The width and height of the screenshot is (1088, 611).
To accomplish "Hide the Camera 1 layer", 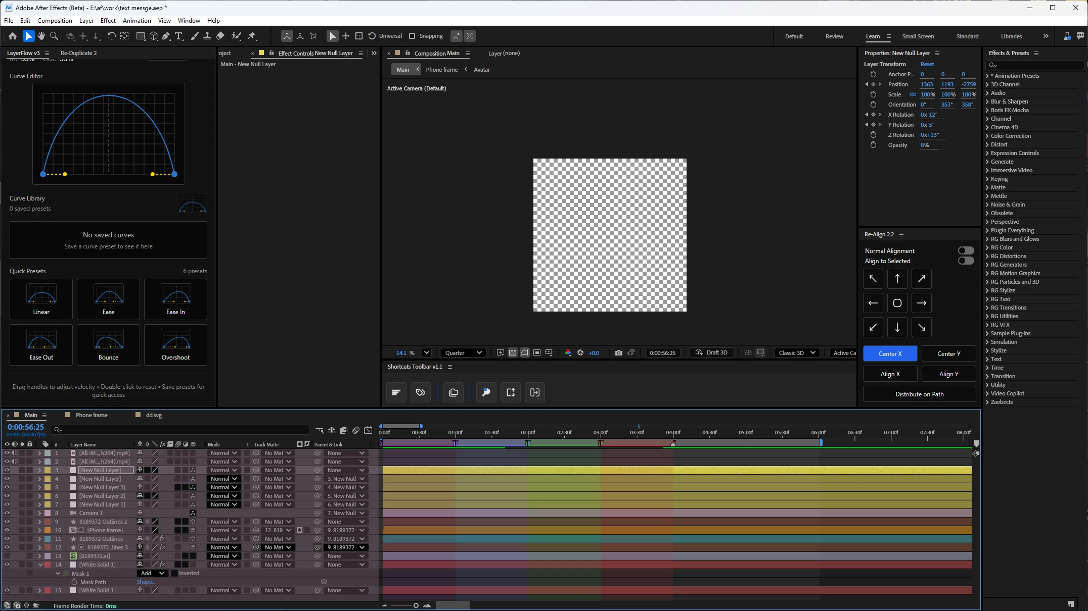I will [x=7, y=513].
